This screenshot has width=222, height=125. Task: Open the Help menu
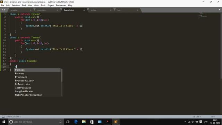coord(70,6)
